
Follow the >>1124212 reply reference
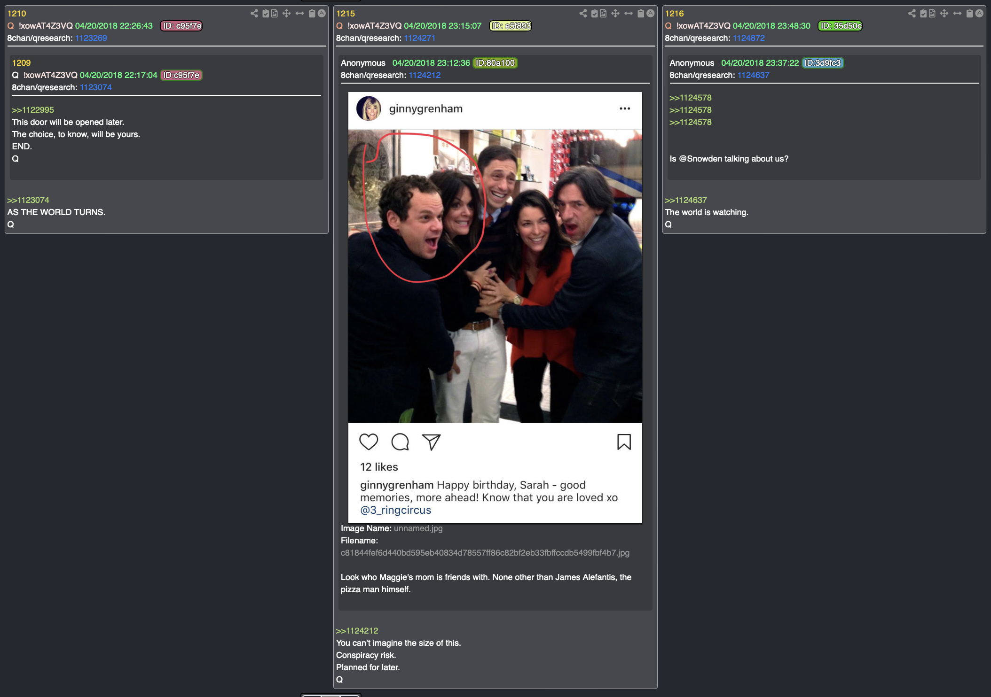(x=357, y=631)
